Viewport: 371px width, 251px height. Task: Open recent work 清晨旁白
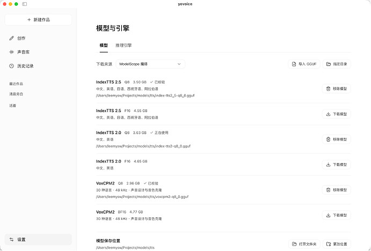click(x=16, y=94)
